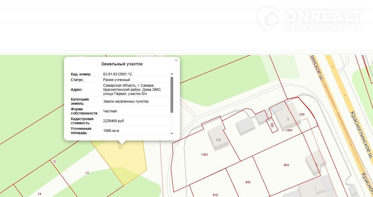Screen dimensions: 373x197
Task: Click parcel label 1364
Action: pyautogui.click(x=289, y=130)
